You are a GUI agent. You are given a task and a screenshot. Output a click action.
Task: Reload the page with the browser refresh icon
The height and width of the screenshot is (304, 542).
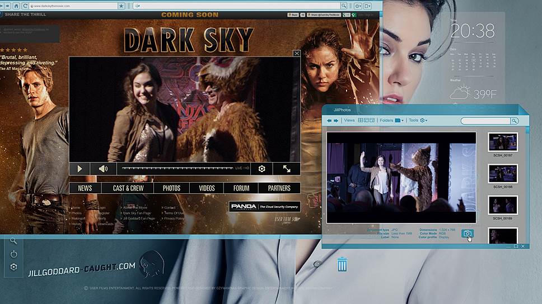[25, 6]
